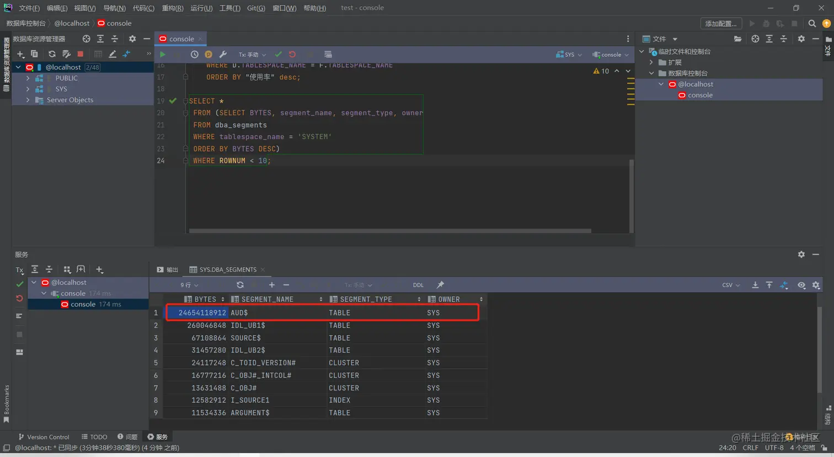Select opened file target icon in database explorer
834x457 pixels.
point(86,39)
